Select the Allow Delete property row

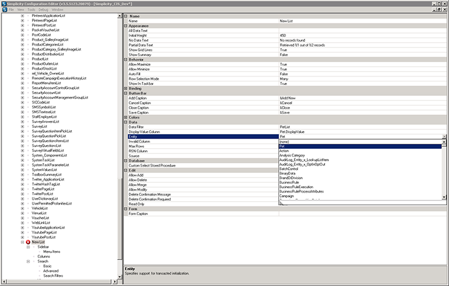coord(203,180)
